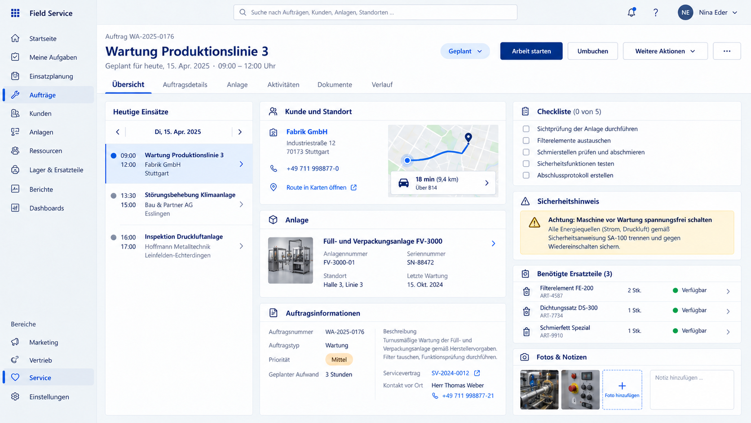751x423 pixels.
Task: Go to previous day in Heutige Einsätze
Action: (118, 132)
